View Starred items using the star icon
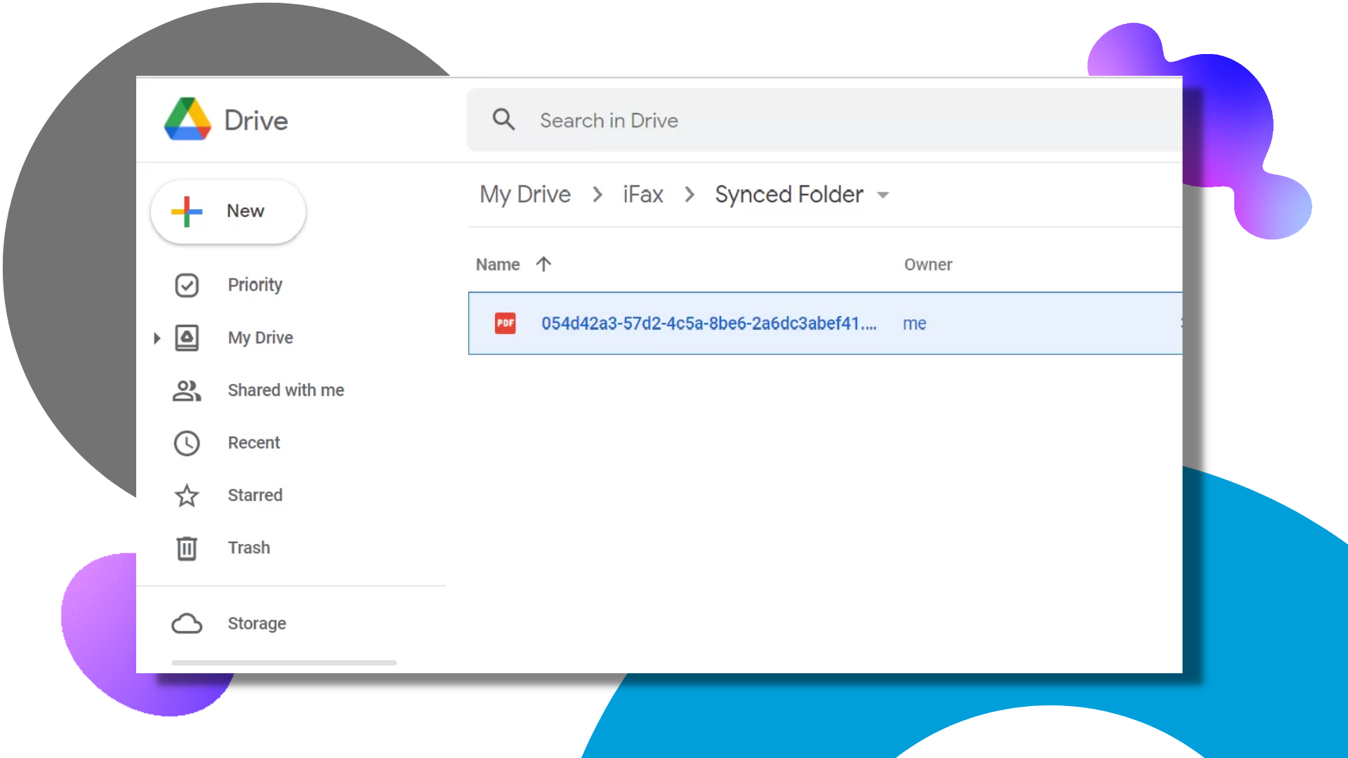This screenshot has height=758, width=1348. [x=187, y=496]
